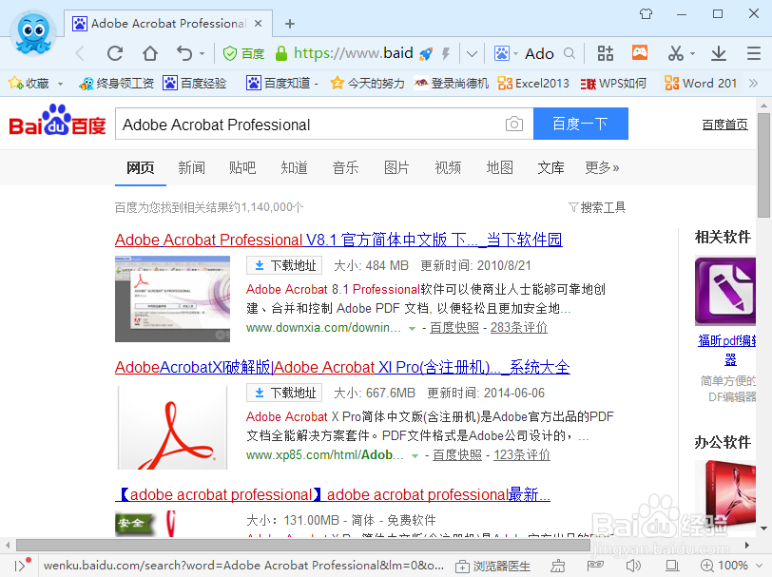Close the Adobe Acrobat Professional tab

(x=258, y=24)
